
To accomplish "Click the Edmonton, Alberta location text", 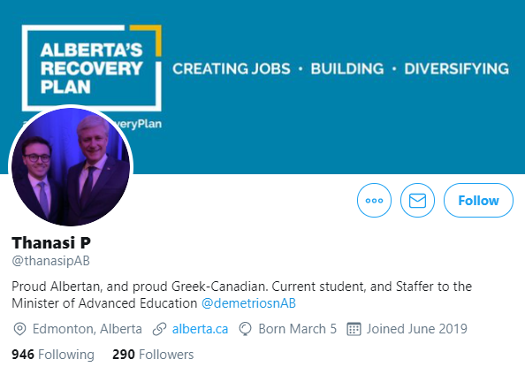I will point(87,329).
